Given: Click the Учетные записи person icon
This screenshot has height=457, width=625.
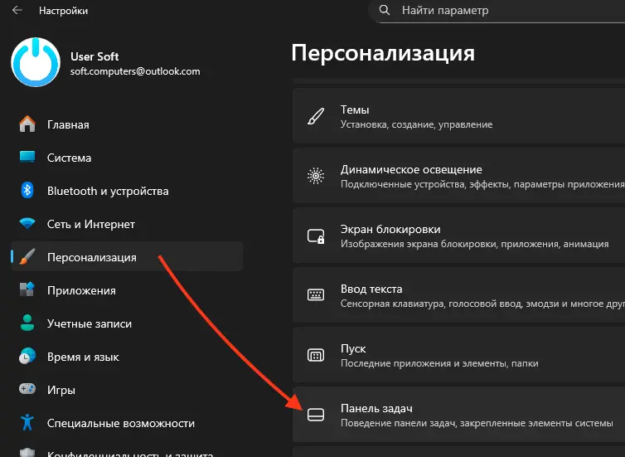Looking at the screenshot, I should tap(27, 323).
